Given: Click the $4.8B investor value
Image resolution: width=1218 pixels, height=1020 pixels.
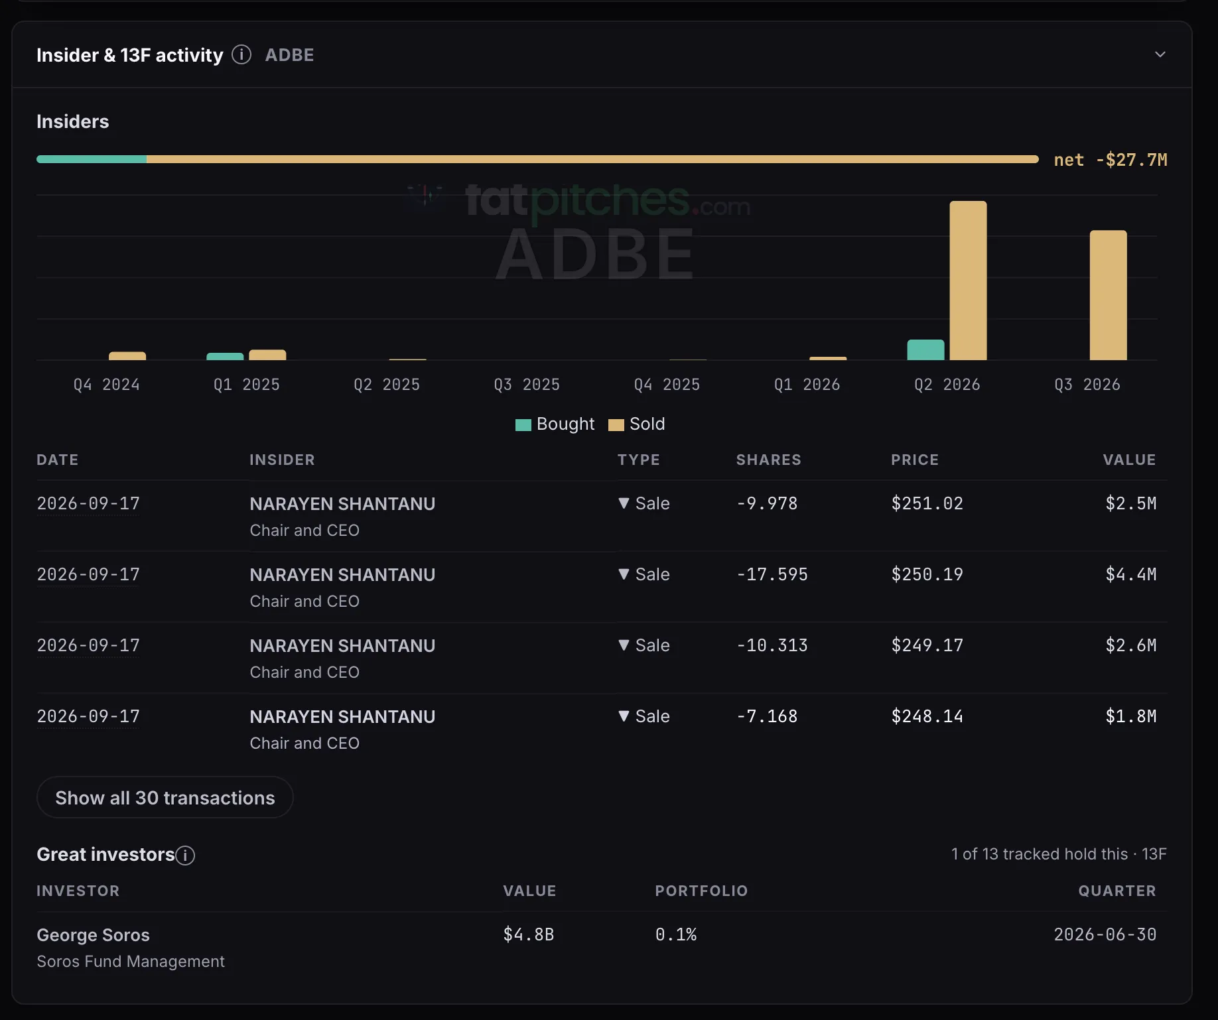Looking at the screenshot, I should pyautogui.click(x=528, y=934).
